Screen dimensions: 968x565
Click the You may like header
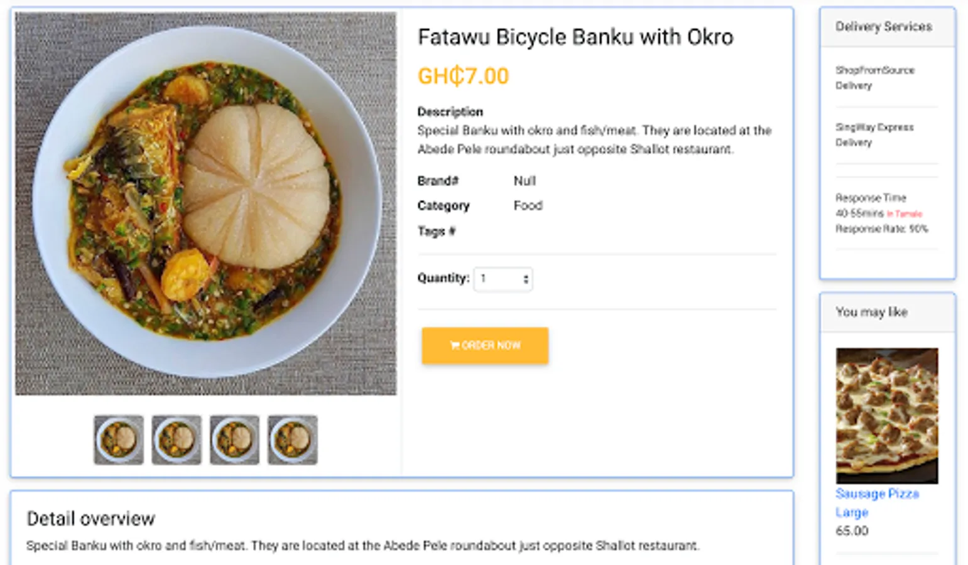tap(871, 312)
